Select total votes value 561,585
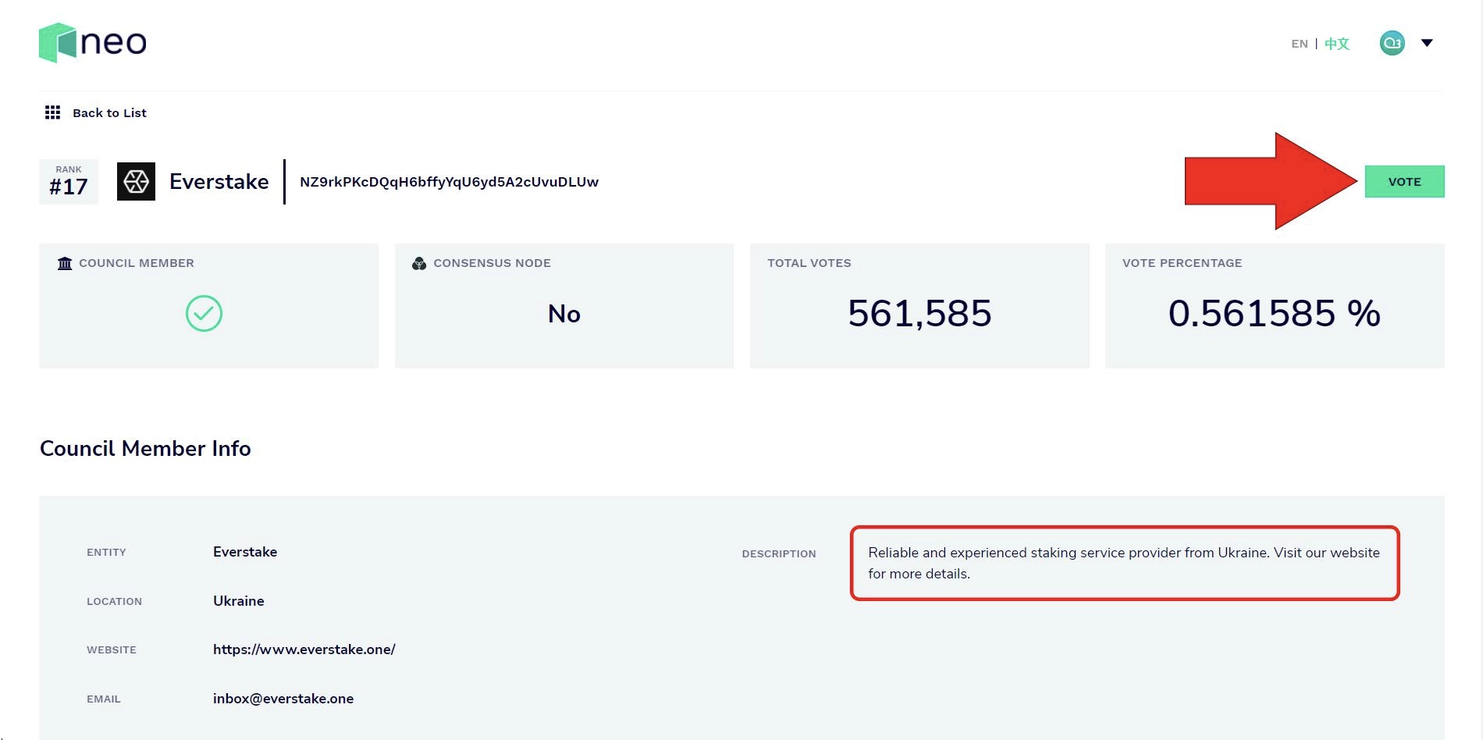The width and height of the screenshot is (1483, 740). (x=919, y=314)
